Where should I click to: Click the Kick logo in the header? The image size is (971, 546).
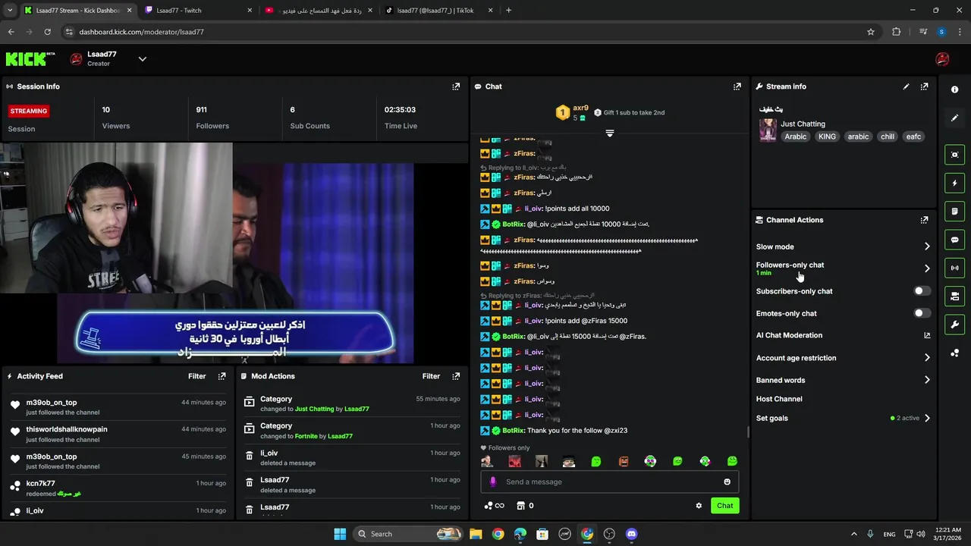pyautogui.click(x=30, y=58)
